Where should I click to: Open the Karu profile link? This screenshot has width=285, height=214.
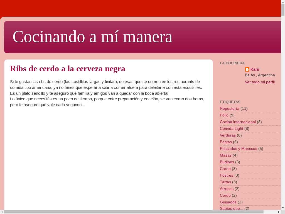255,69
